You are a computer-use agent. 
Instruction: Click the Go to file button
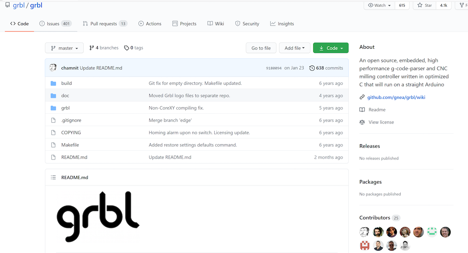point(261,48)
